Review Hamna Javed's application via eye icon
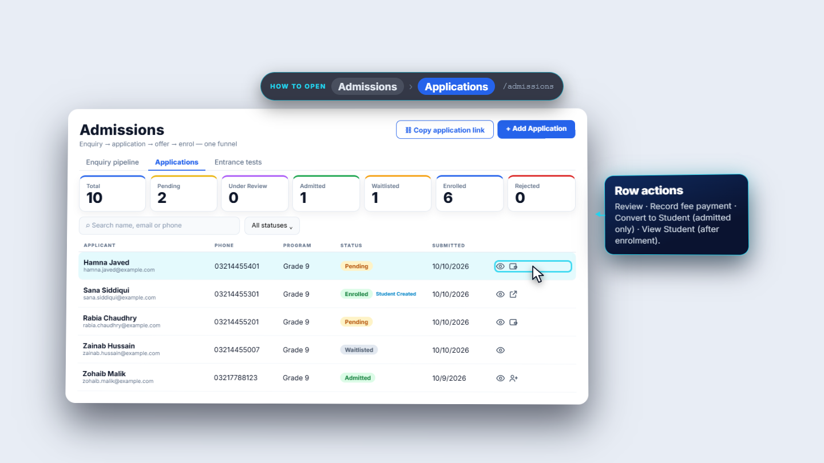This screenshot has width=824, height=463. [x=500, y=266]
